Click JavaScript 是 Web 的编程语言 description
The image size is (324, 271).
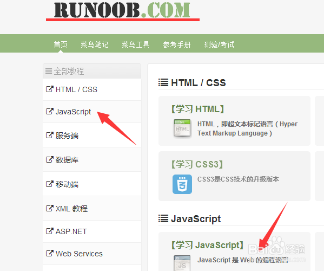tap(242, 260)
